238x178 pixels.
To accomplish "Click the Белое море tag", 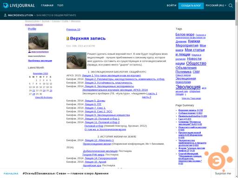I will [x=185, y=34].
